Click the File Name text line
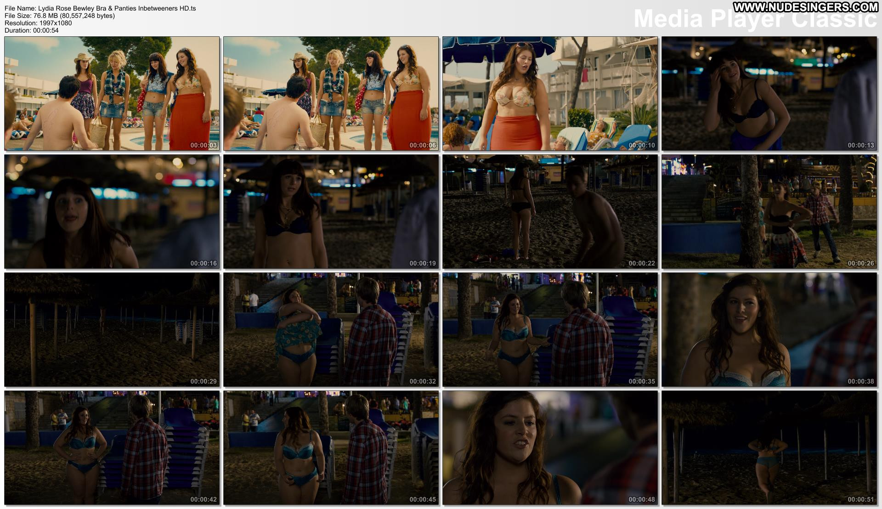Image resolution: width=882 pixels, height=509 pixels. [100, 8]
